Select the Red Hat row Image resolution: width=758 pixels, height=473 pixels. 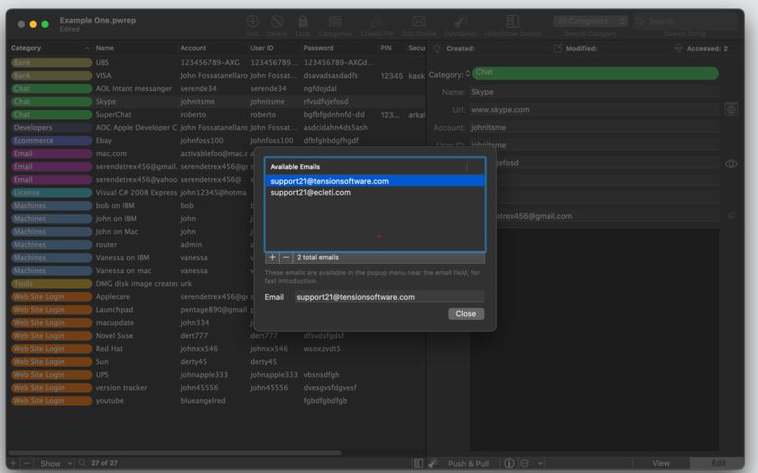[217, 349]
